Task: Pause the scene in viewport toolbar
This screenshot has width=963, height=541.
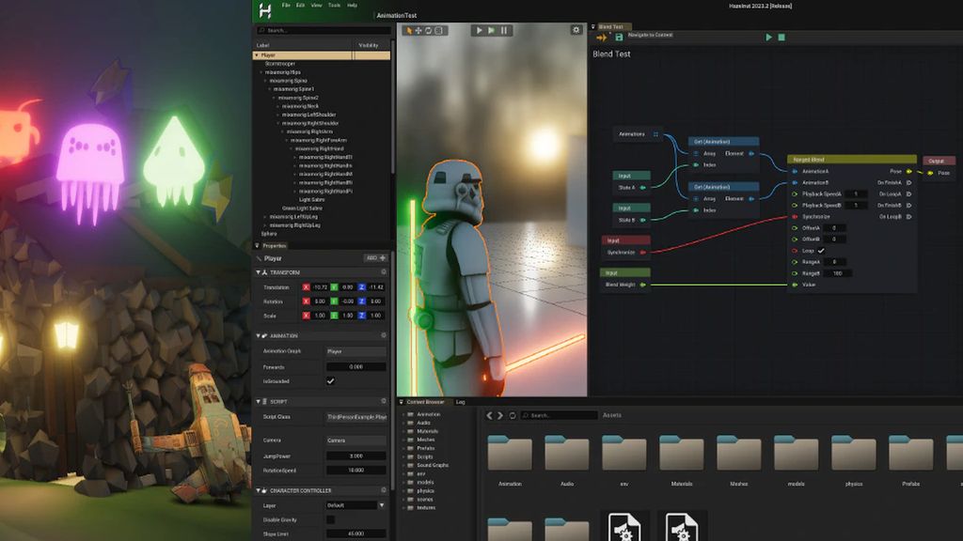Action: (x=504, y=30)
